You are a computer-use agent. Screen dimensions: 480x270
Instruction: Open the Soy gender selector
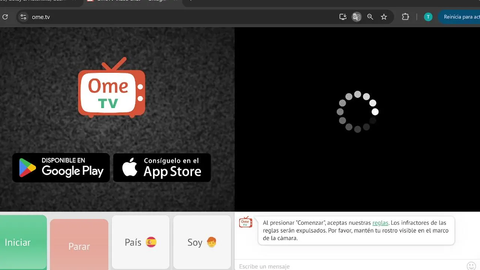(x=202, y=242)
